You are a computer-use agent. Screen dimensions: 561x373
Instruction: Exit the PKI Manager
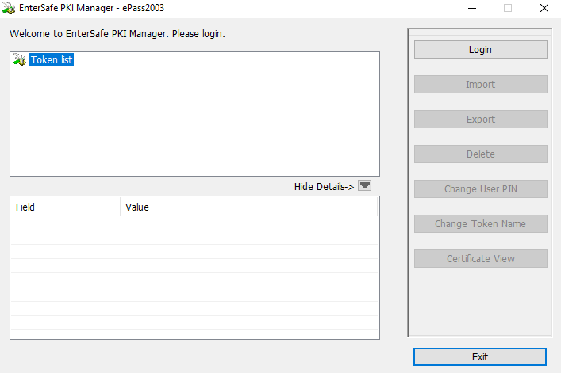(480, 356)
